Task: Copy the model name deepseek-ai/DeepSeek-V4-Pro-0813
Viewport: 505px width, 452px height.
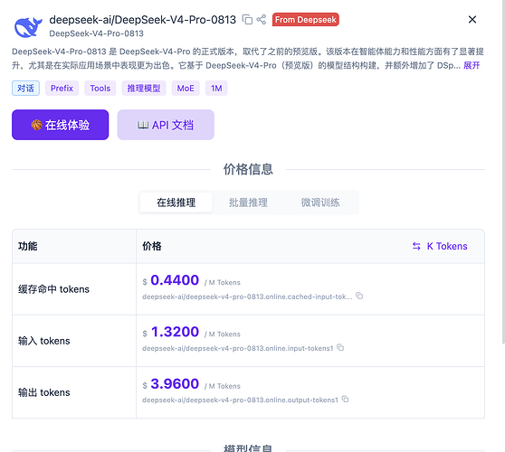Action: pos(247,20)
